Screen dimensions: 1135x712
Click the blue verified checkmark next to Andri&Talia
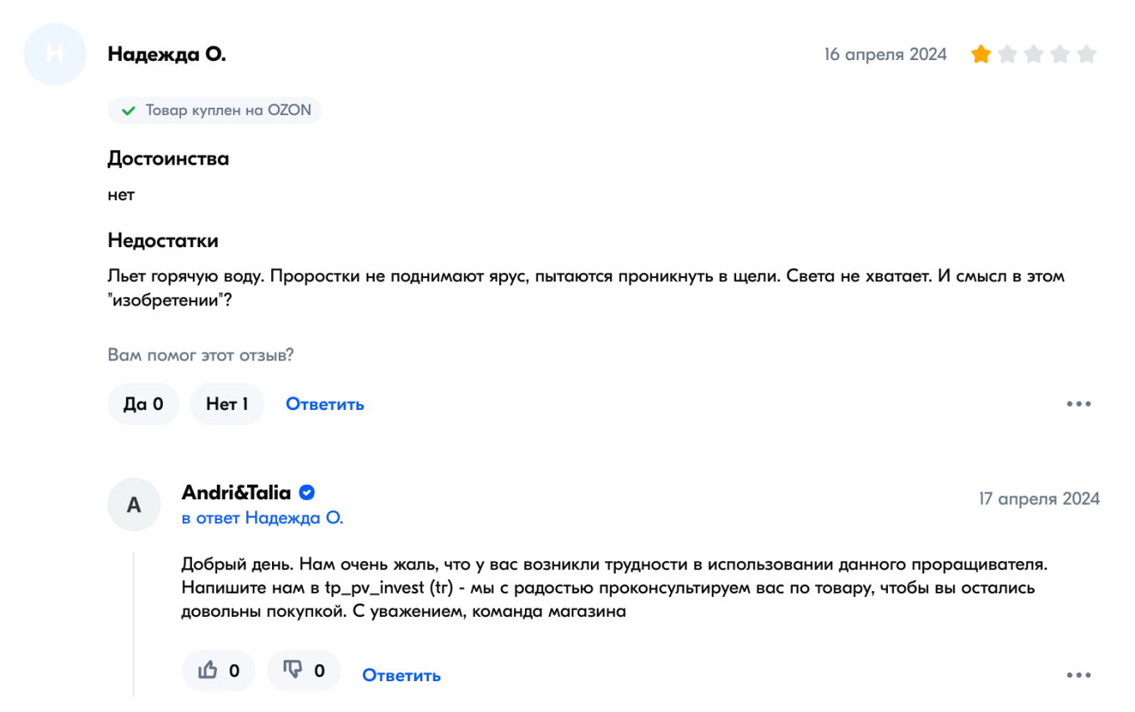307,492
